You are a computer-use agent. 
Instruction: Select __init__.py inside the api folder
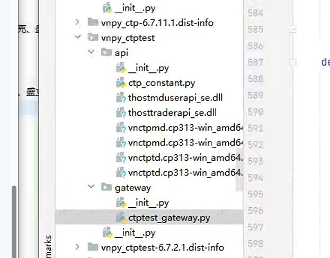(x=148, y=68)
